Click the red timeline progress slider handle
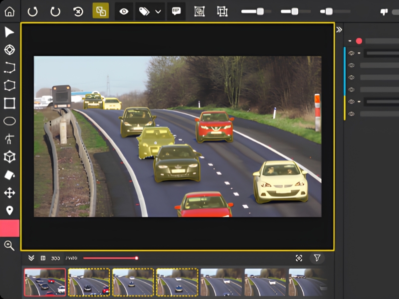Viewport: 399px width, 299px height. [x=137, y=258]
